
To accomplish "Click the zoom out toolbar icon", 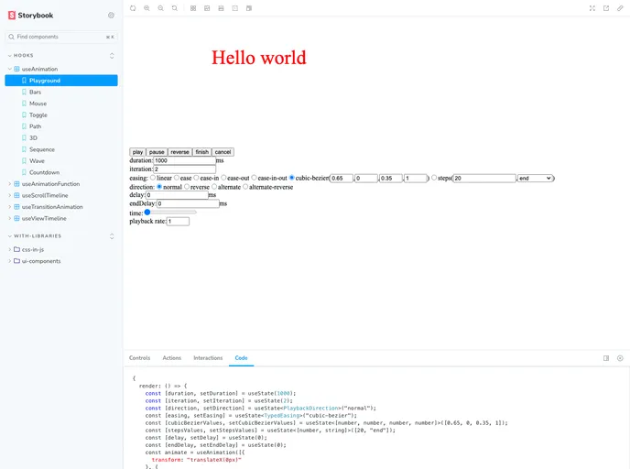I will click(x=161, y=8).
